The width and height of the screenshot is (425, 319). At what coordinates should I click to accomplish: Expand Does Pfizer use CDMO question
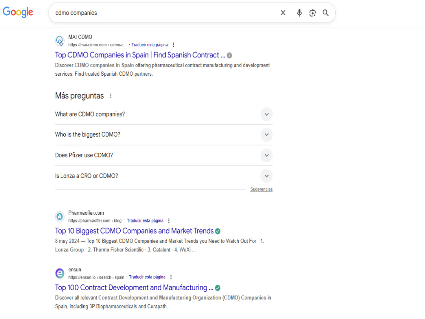tap(267, 155)
